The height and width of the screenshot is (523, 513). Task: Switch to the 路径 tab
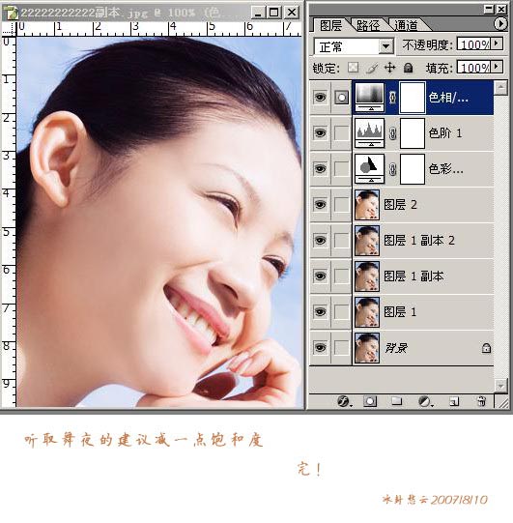368,25
